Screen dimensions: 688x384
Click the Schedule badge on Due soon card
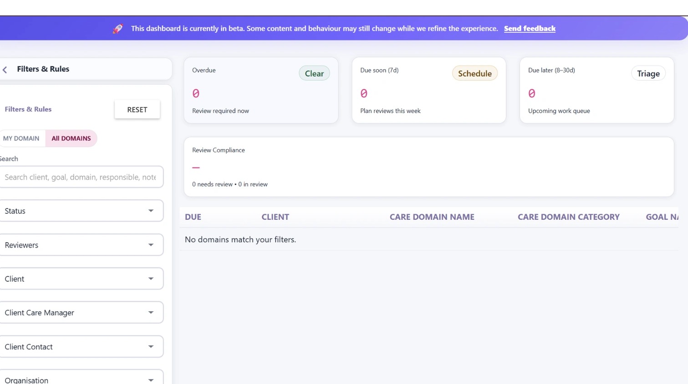[474, 73]
